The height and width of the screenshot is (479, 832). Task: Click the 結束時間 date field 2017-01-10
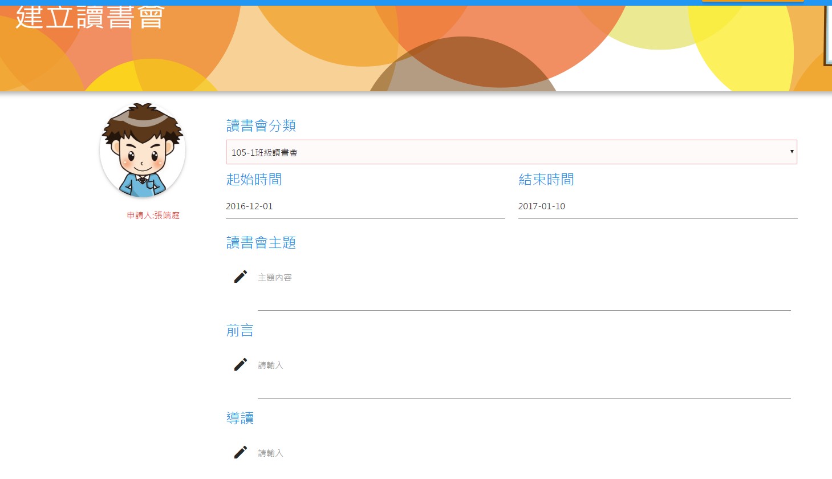pyautogui.click(x=657, y=206)
